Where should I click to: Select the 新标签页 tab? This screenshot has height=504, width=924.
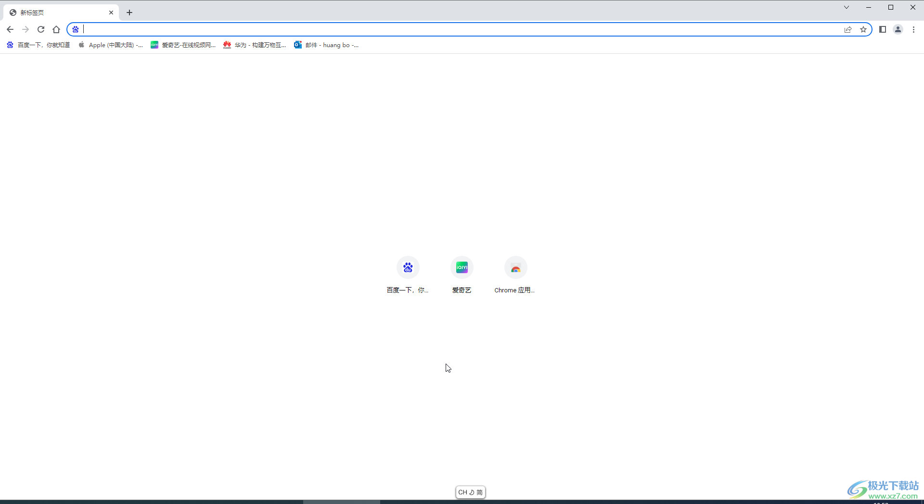point(61,13)
